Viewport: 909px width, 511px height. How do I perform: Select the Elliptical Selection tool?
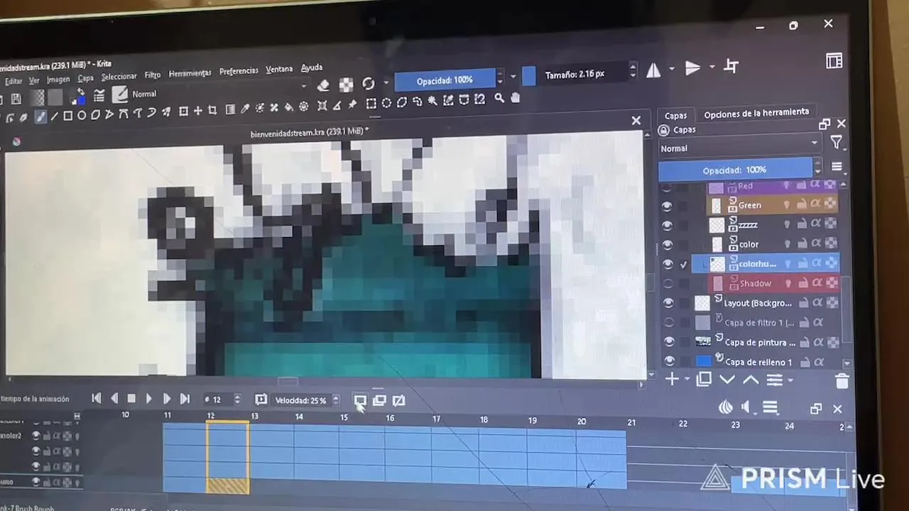tap(386, 103)
